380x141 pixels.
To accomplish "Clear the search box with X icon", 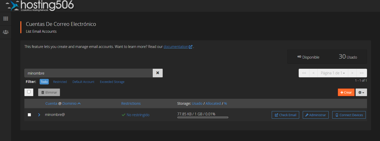I will tap(158, 73).
